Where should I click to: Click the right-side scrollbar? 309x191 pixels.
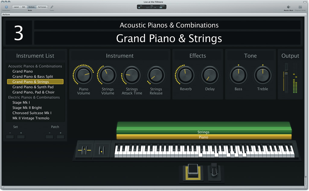306,178
